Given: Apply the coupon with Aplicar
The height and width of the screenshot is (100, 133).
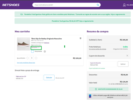Looking at the screenshot, I should [123, 64].
